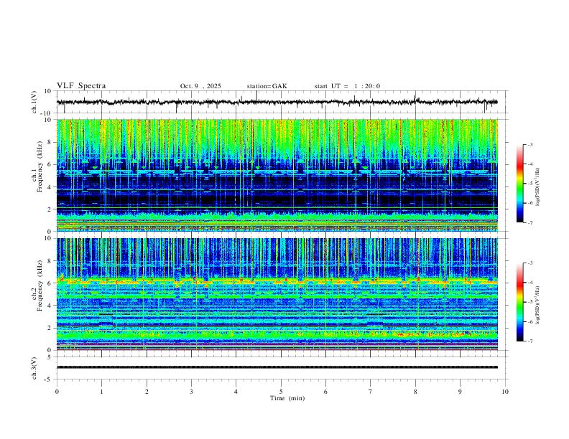Click the upper PSD color scale bar

[x=519, y=184]
